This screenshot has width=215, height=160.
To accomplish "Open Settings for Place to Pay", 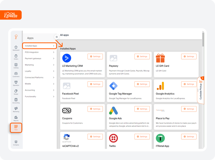I will [189, 109].
